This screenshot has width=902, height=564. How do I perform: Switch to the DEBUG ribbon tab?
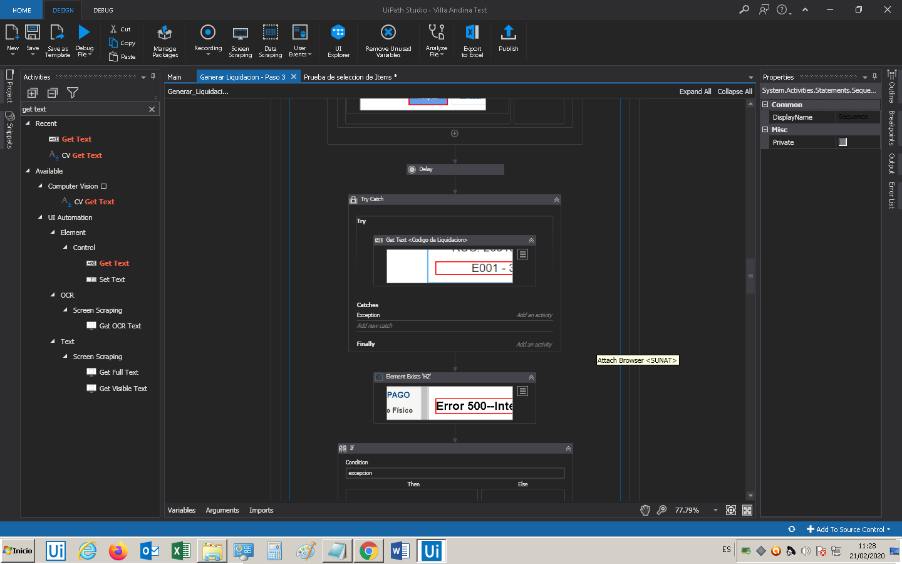[103, 10]
